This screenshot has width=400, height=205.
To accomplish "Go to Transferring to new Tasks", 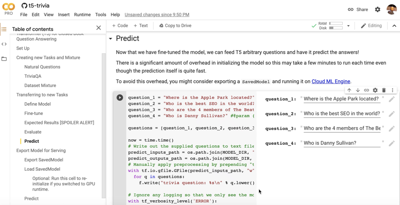I will 42,95.
